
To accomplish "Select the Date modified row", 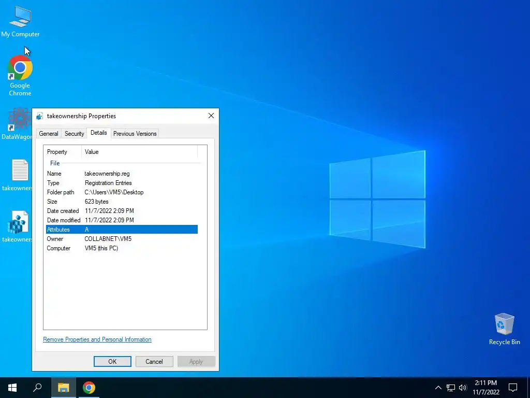I will [x=122, y=220].
